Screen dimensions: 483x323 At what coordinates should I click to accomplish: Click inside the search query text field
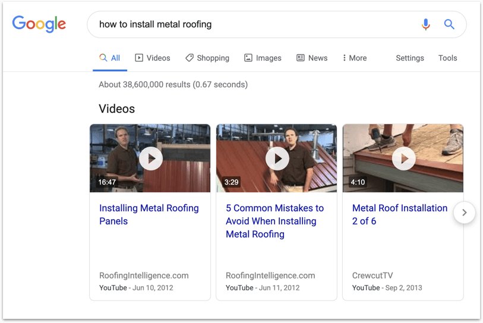250,24
